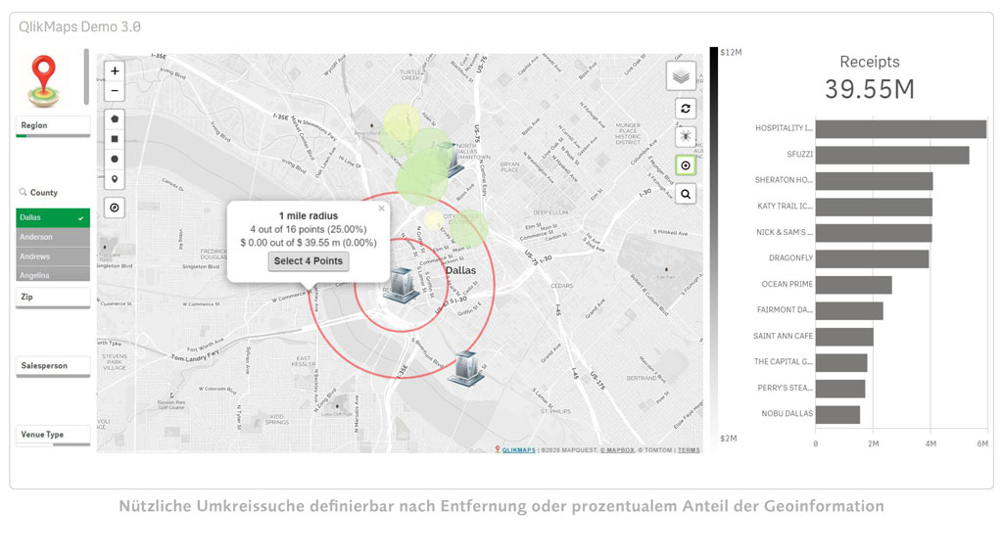Select Anderson county
The image size is (1003, 555).
pos(53,237)
